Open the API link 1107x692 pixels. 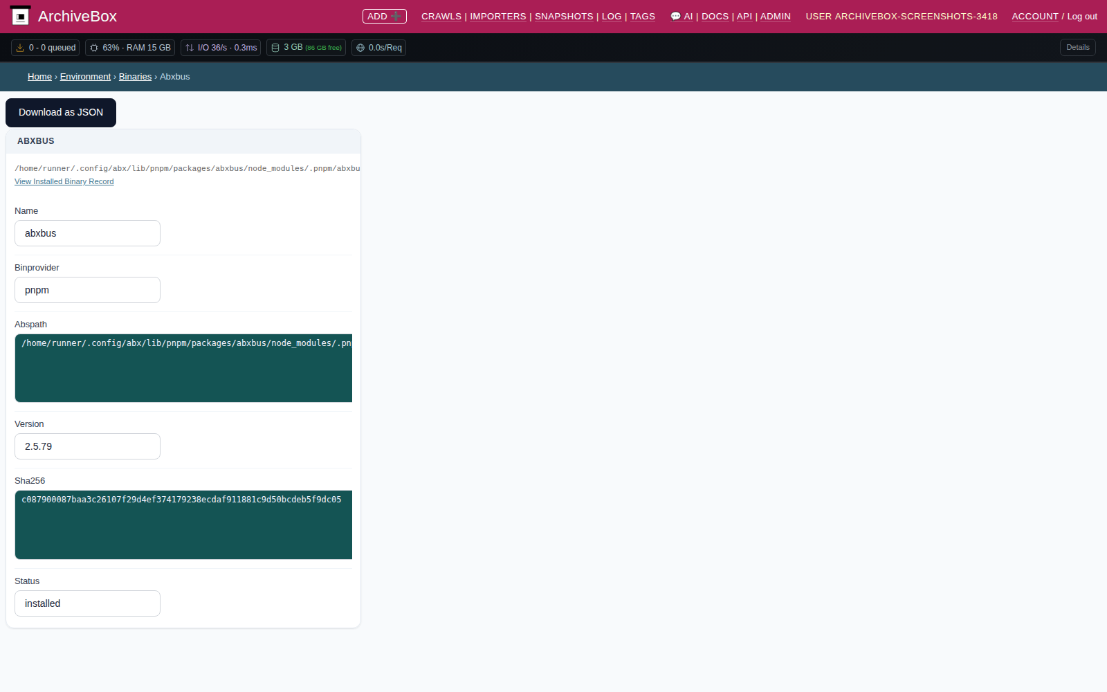point(744,16)
